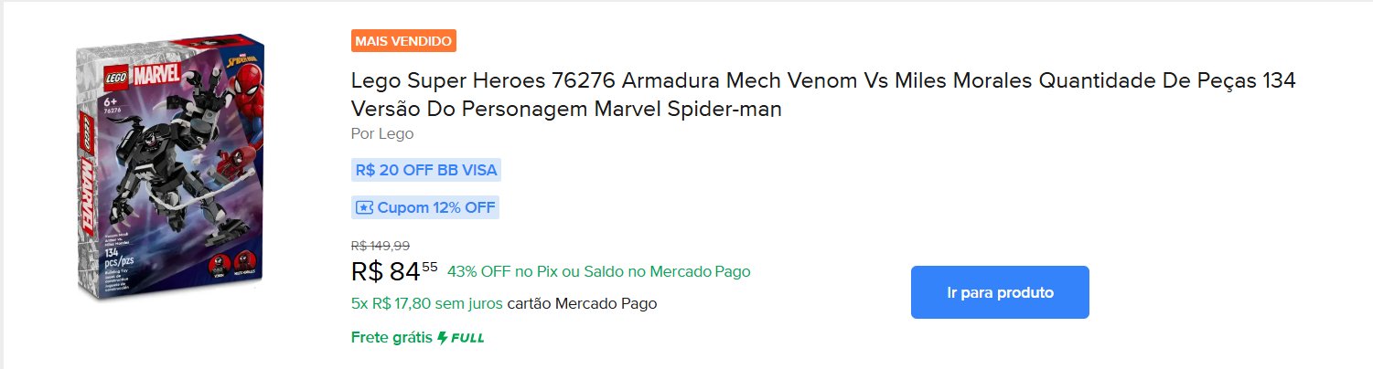Click the crossed-out R$ 149,99 price

click(381, 245)
